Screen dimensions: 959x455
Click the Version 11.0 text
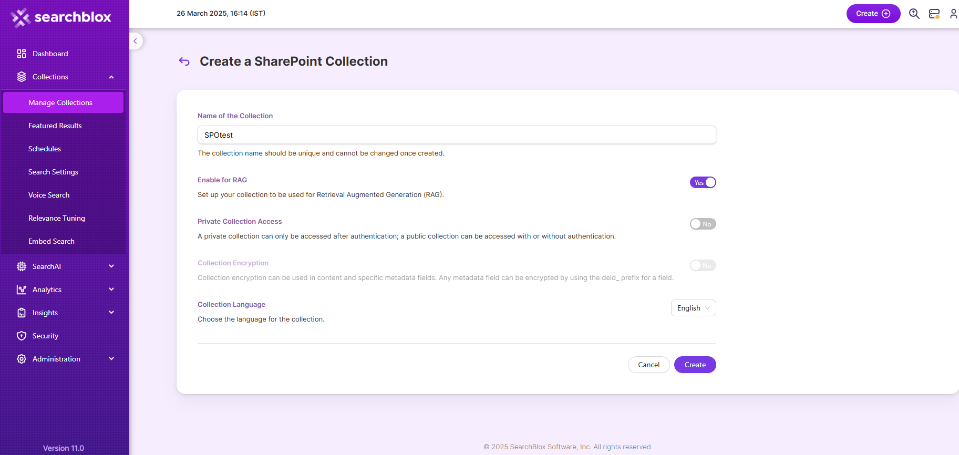coord(64,448)
